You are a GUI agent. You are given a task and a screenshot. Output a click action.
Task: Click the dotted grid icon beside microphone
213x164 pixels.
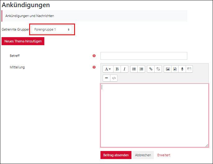click(x=189, y=69)
